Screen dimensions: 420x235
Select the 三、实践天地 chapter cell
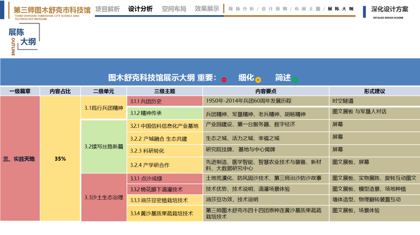pyautogui.click(x=20, y=159)
